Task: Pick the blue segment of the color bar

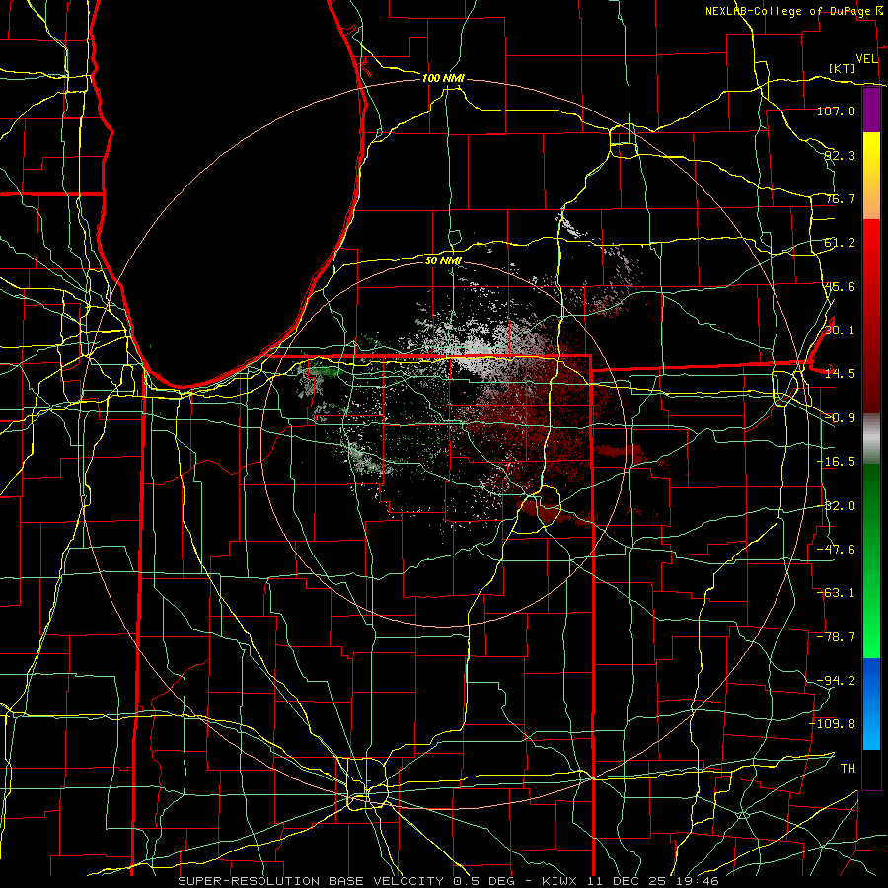Action: 871,703
